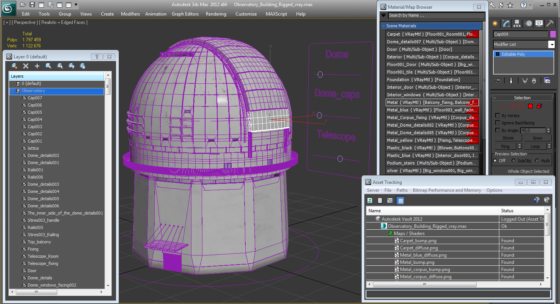Open the MAXScript menu

276,14
